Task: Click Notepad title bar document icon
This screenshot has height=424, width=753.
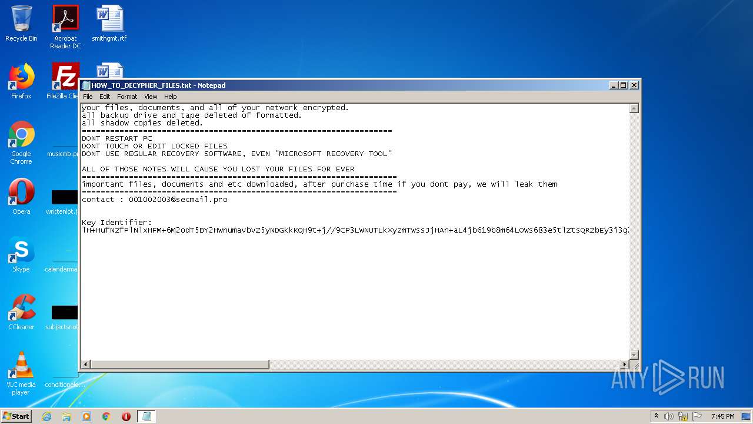Action: (86, 85)
